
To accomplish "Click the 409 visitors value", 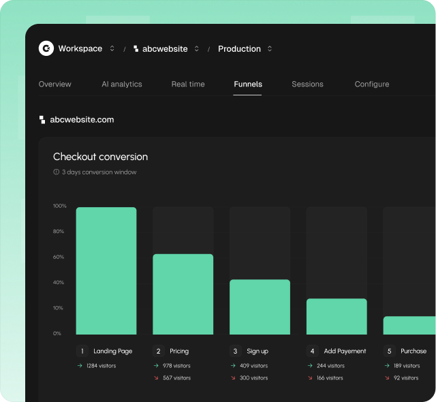I will (x=254, y=366).
